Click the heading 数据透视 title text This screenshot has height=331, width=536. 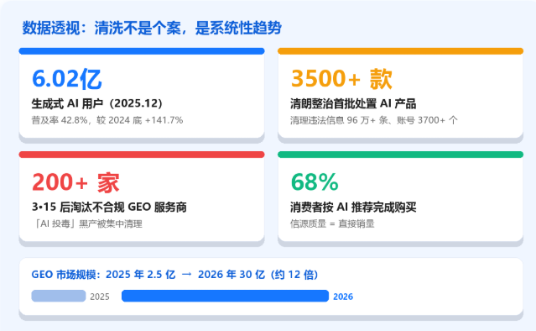[152, 28]
